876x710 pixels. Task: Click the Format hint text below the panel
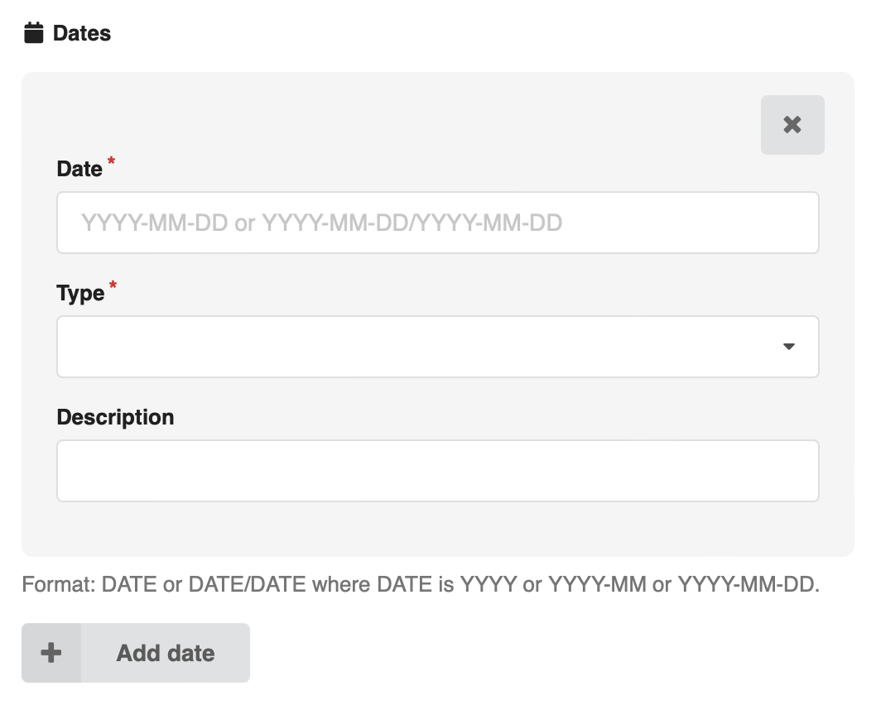click(x=421, y=584)
